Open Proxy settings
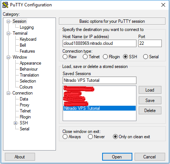 pos(25,105)
